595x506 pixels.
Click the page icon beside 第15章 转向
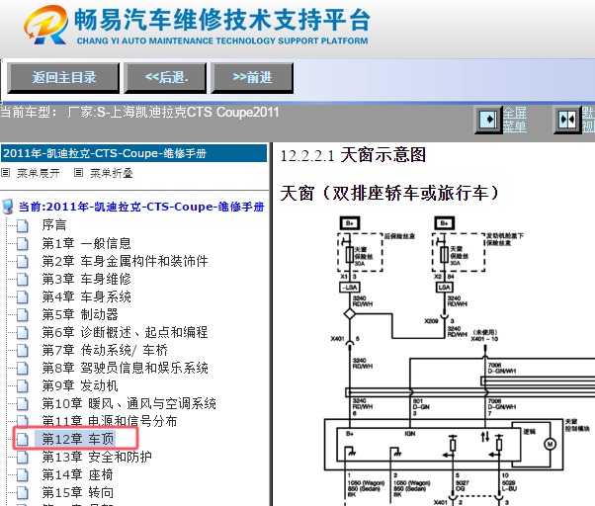click(x=23, y=493)
